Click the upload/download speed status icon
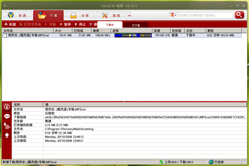This screenshot has height=166, width=249. tap(161, 162)
